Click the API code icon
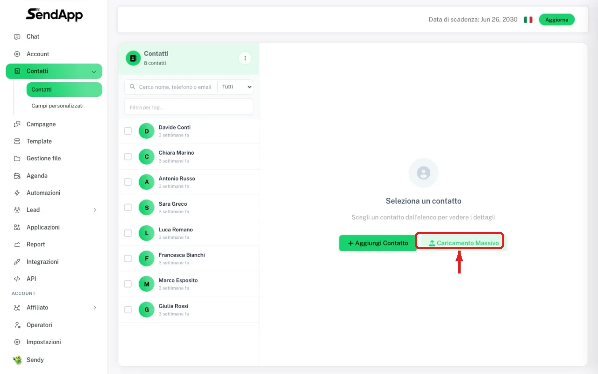598x374 pixels. pyautogui.click(x=17, y=279)
